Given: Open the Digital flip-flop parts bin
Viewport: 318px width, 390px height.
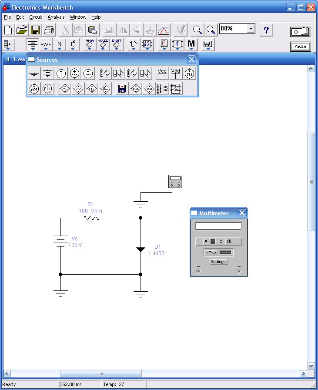Looking at the screenshot, I should coord(147,44).
